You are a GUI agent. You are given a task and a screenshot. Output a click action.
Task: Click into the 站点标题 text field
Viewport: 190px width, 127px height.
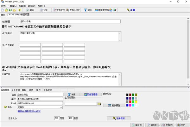[x=70, y=21]
